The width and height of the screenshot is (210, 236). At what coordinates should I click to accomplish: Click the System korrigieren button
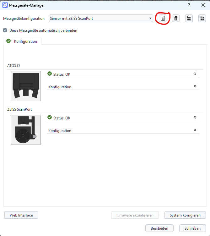point(185,215)
